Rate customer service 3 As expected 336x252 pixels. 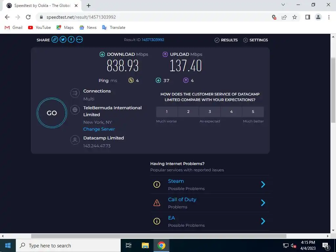[x=210, y=112]
